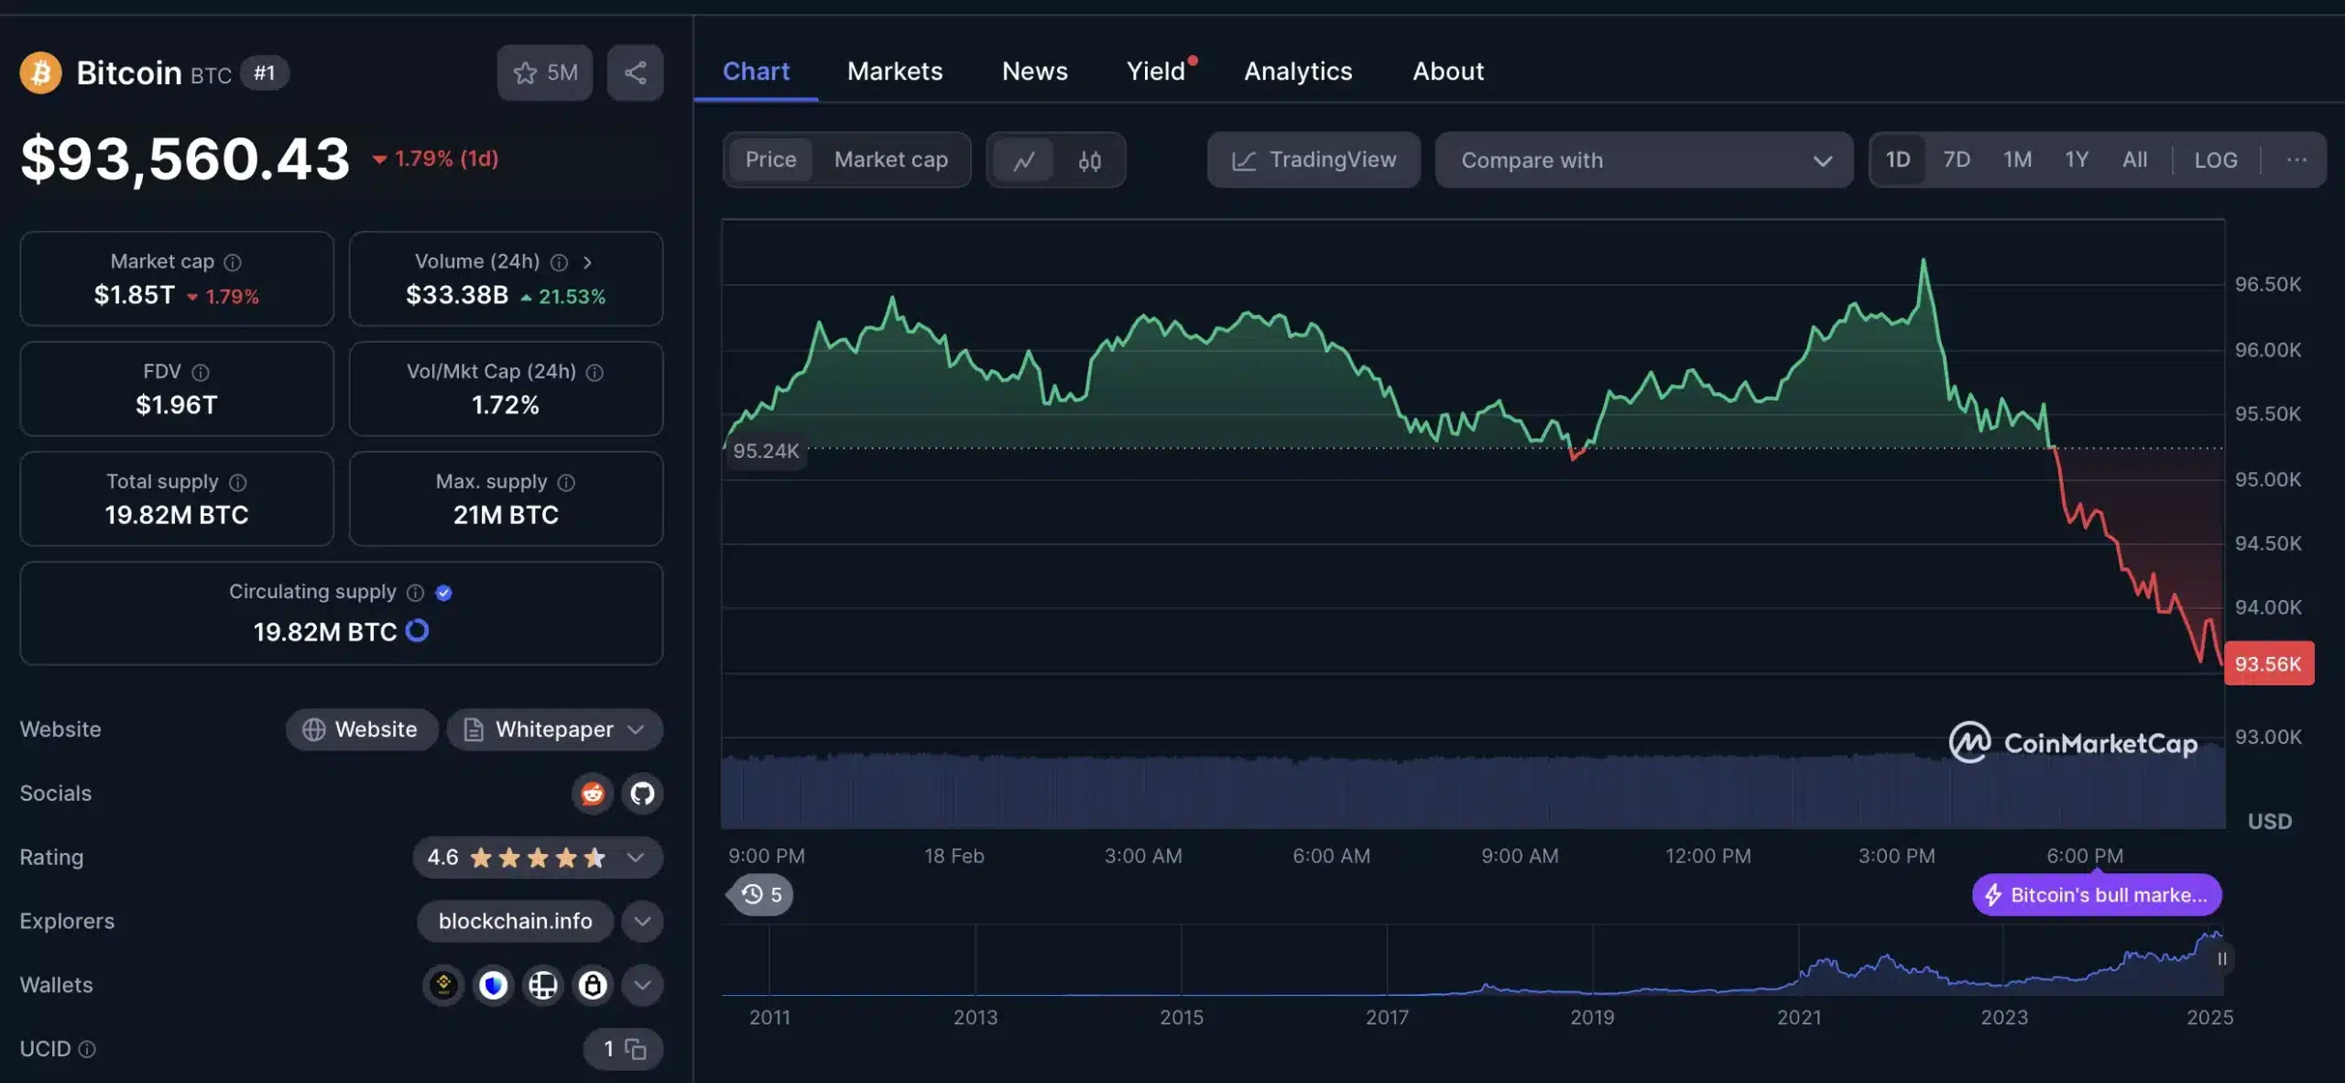Click the 93.56K current price label

[x=2268, y=663]
